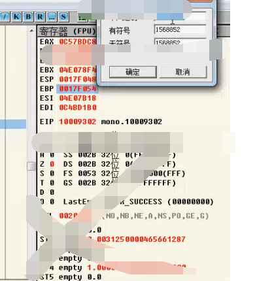Click the green toolbar icon right of S
255x281 pixels.
(82, 18)
